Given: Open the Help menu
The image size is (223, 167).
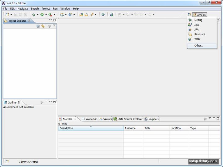Looking at the screenshot, I should [x=76, y=9].
